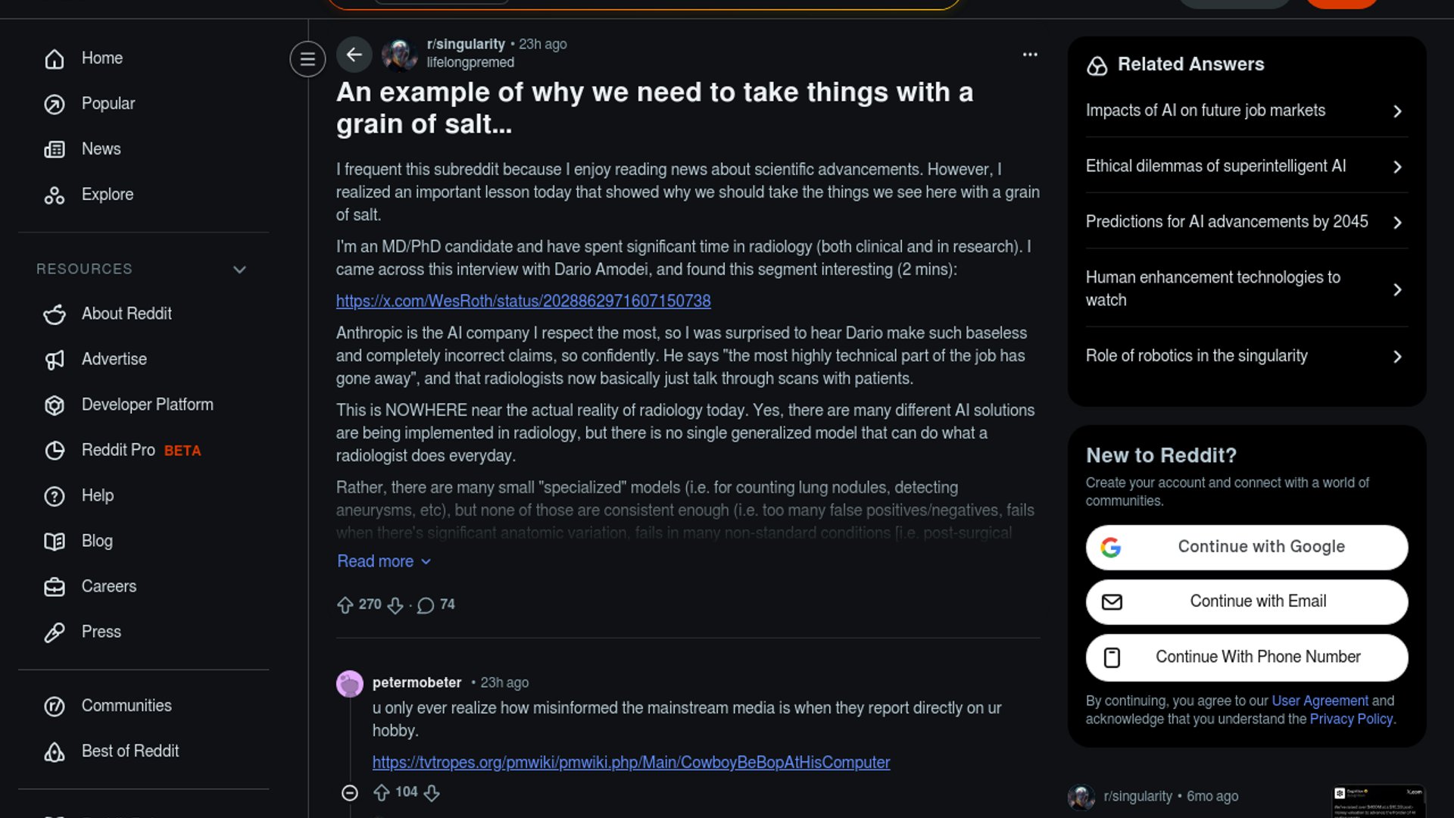Downvote petermobeter's comment

pos(432,792)
